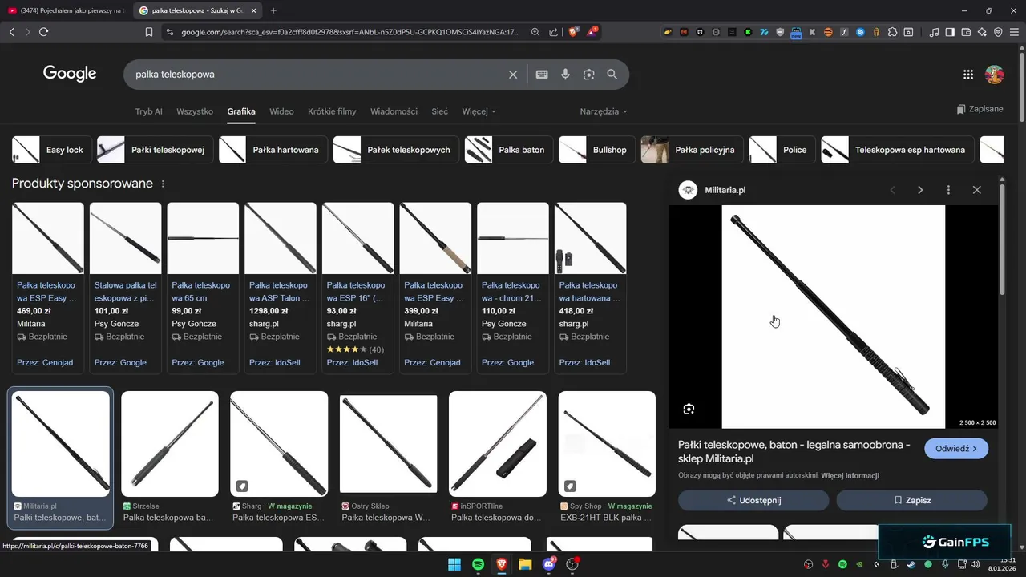
Task: Click the Odwiedź visit button
Action: 956,449
